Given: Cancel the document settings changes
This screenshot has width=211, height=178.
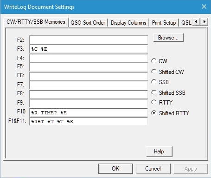Looking at the screenshot, I should click(x=153, y=169).
